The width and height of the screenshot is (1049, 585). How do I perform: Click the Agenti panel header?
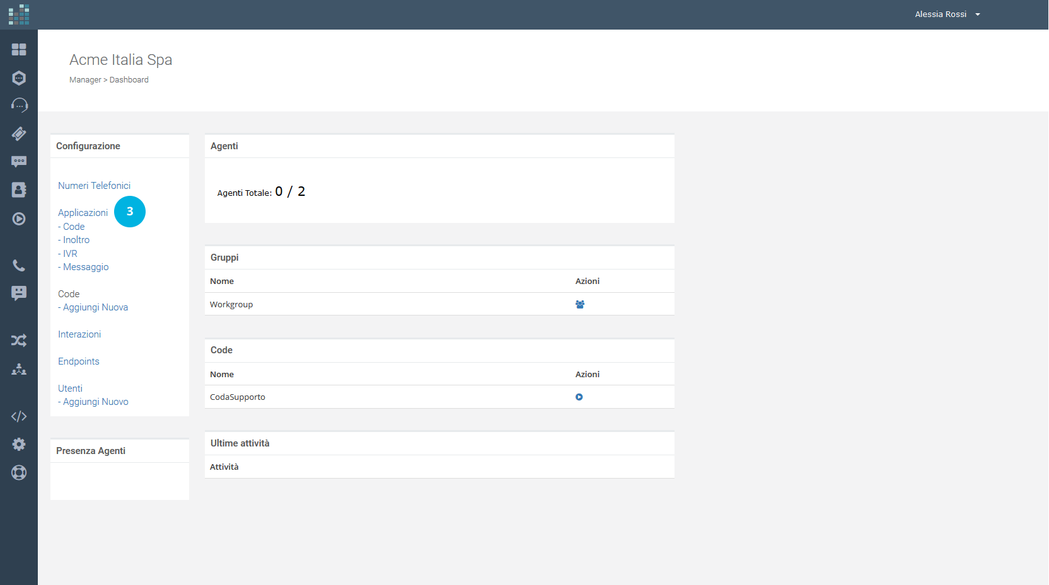(439, 145)
